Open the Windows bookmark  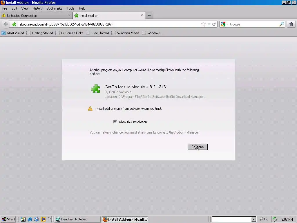(151, 33)
